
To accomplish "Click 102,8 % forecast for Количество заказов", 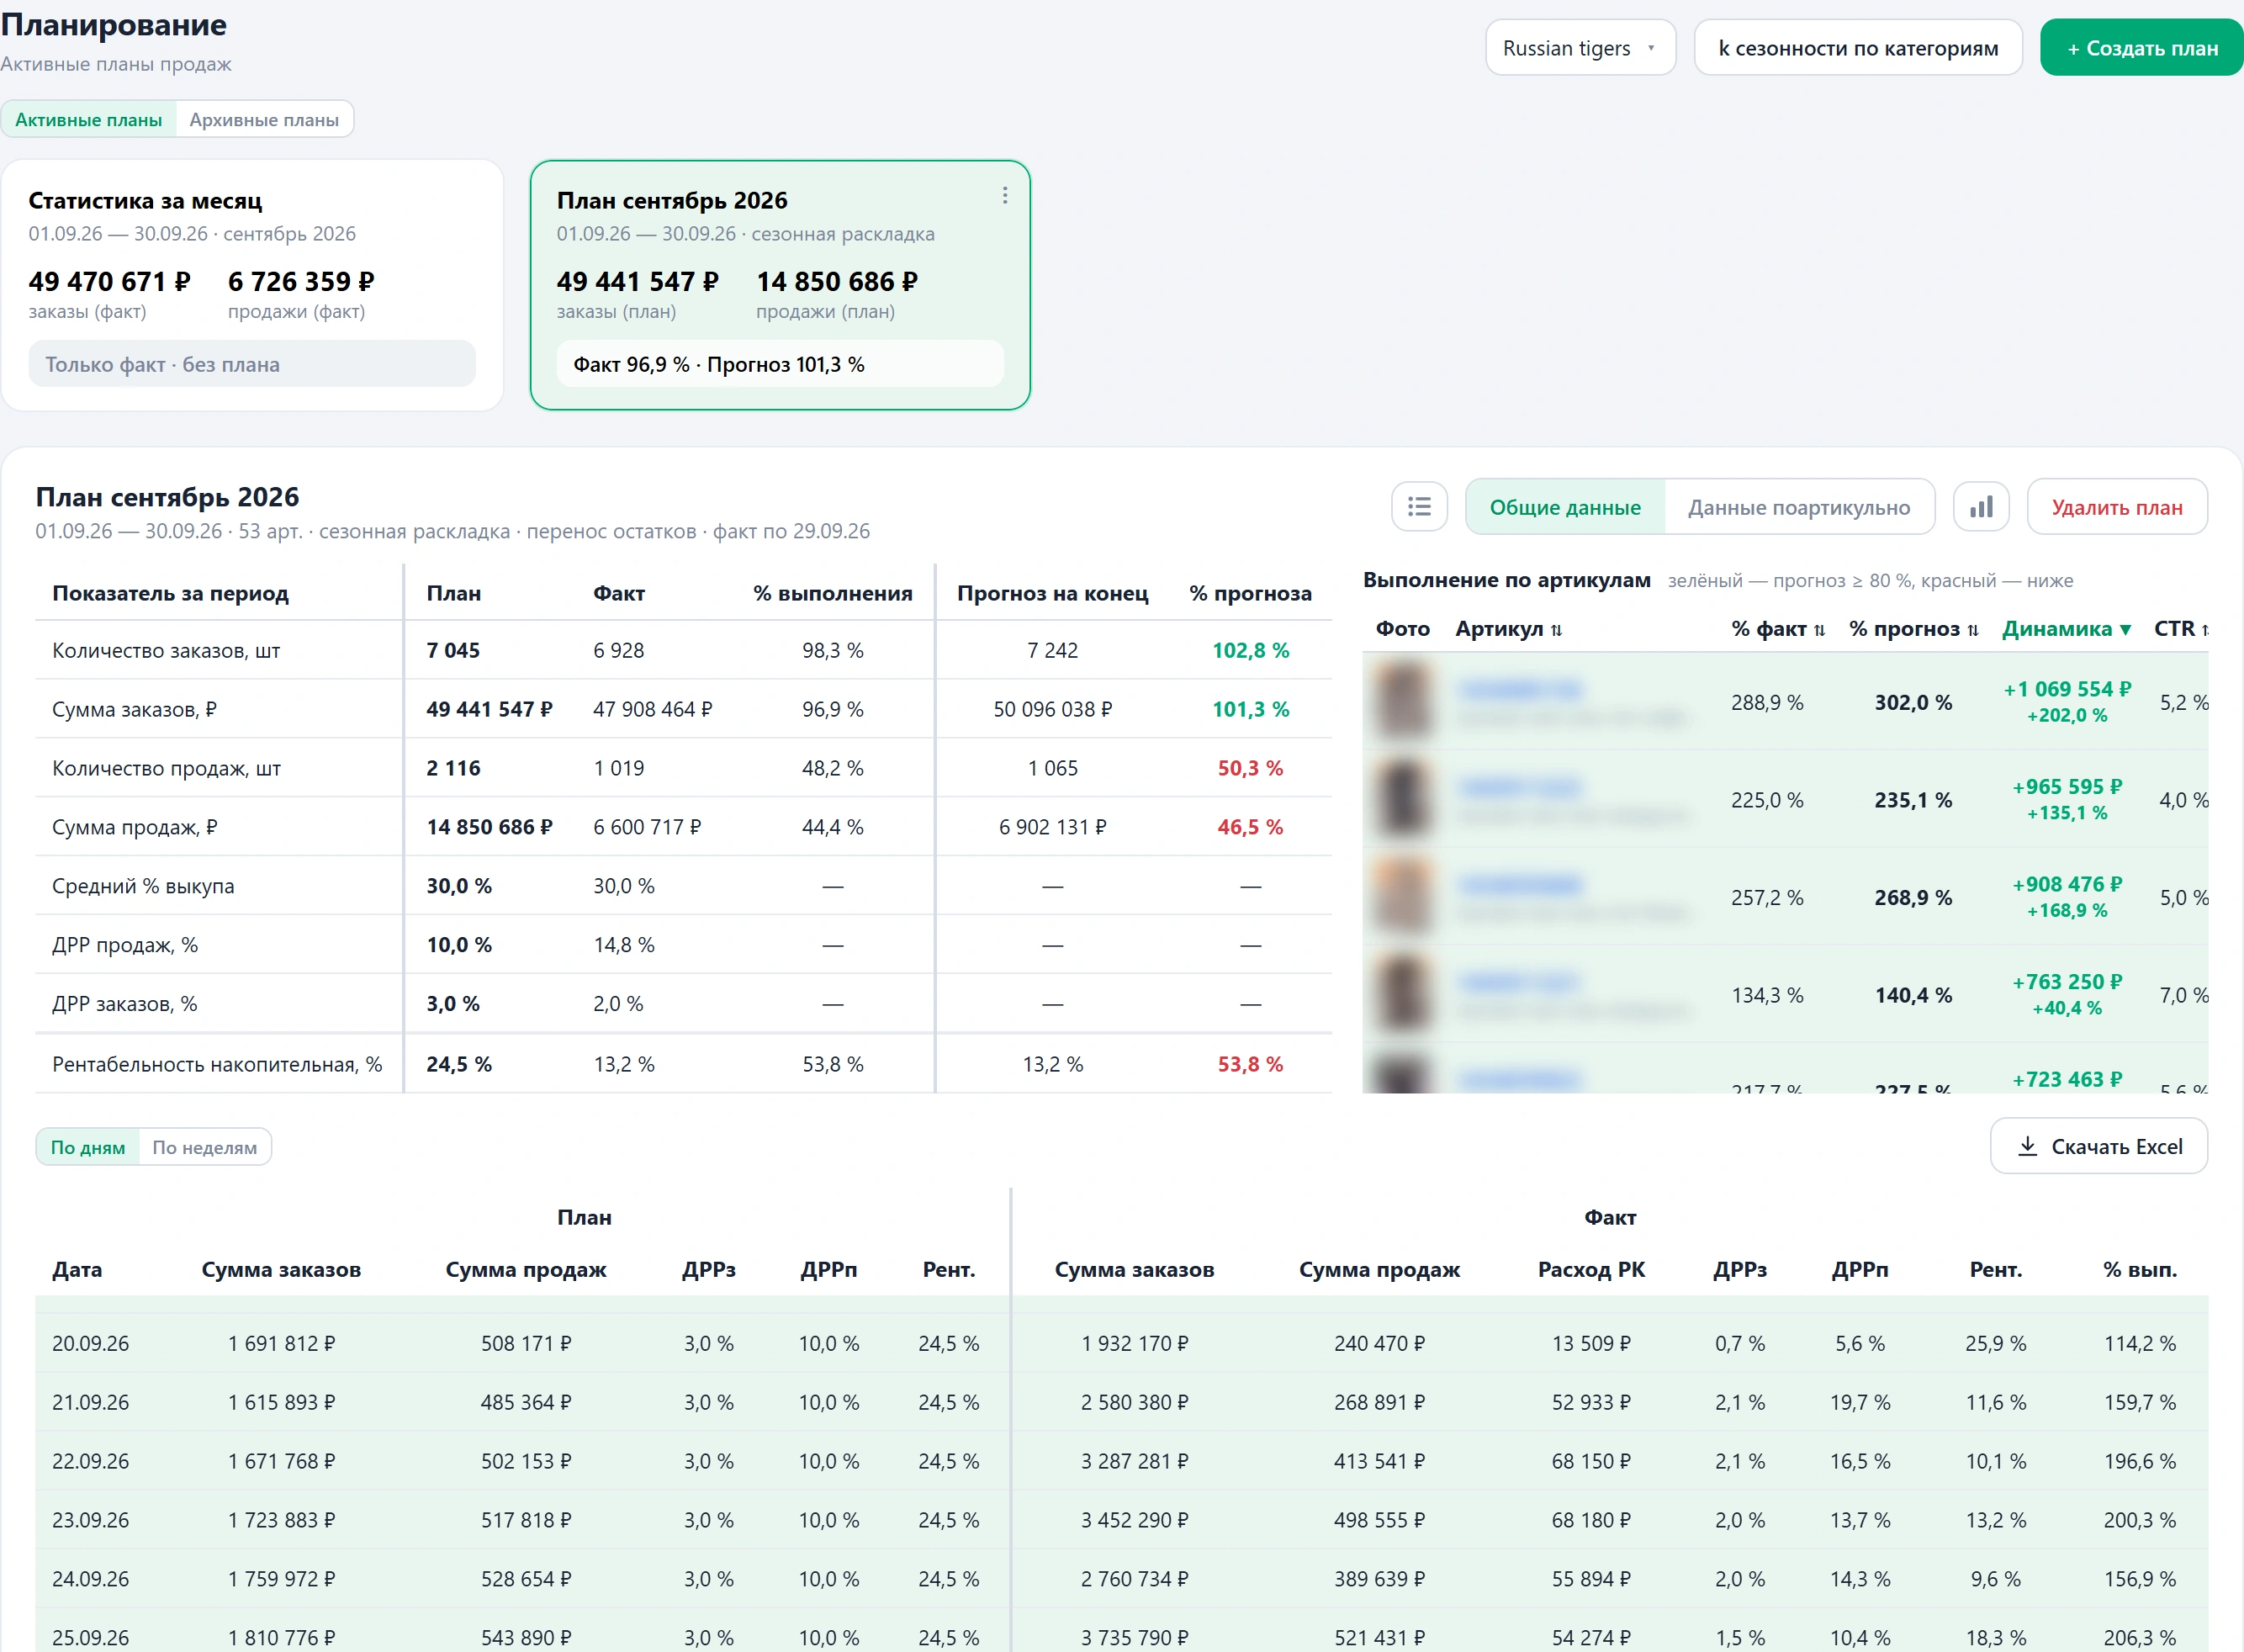I will coord(1250,651).
